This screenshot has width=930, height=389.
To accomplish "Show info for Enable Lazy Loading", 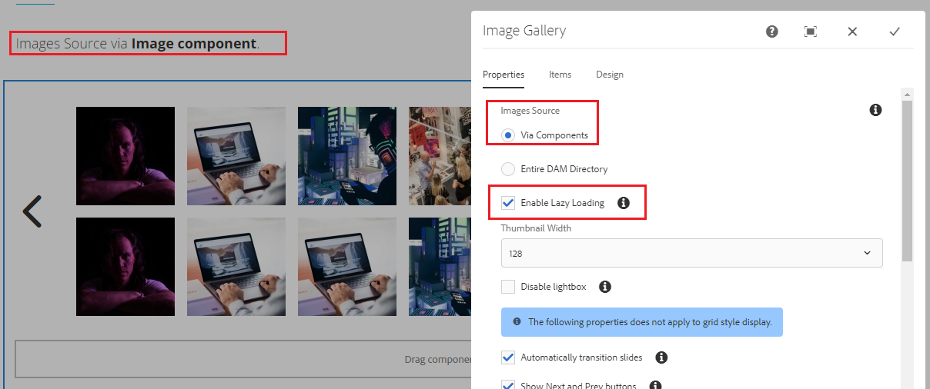I will (624, 203).
